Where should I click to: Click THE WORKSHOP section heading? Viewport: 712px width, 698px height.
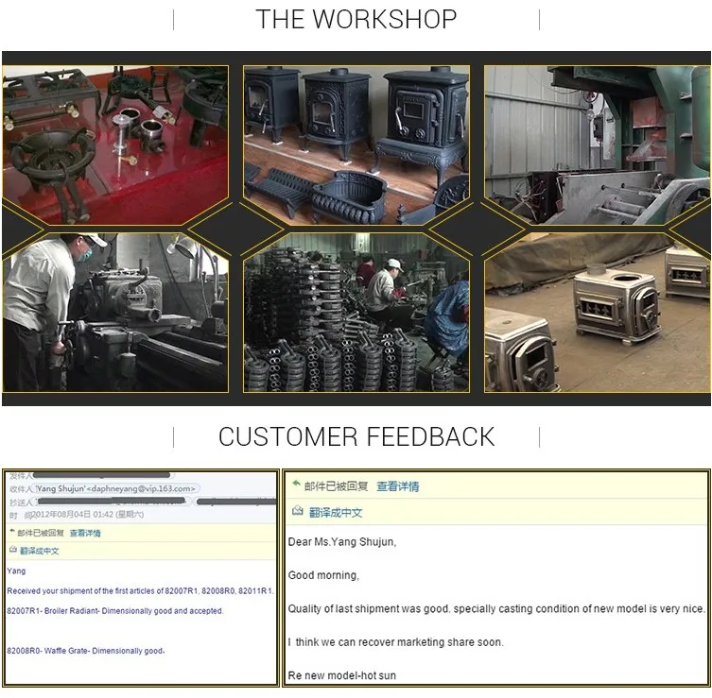pyautogui.click(x=356, y=19)
